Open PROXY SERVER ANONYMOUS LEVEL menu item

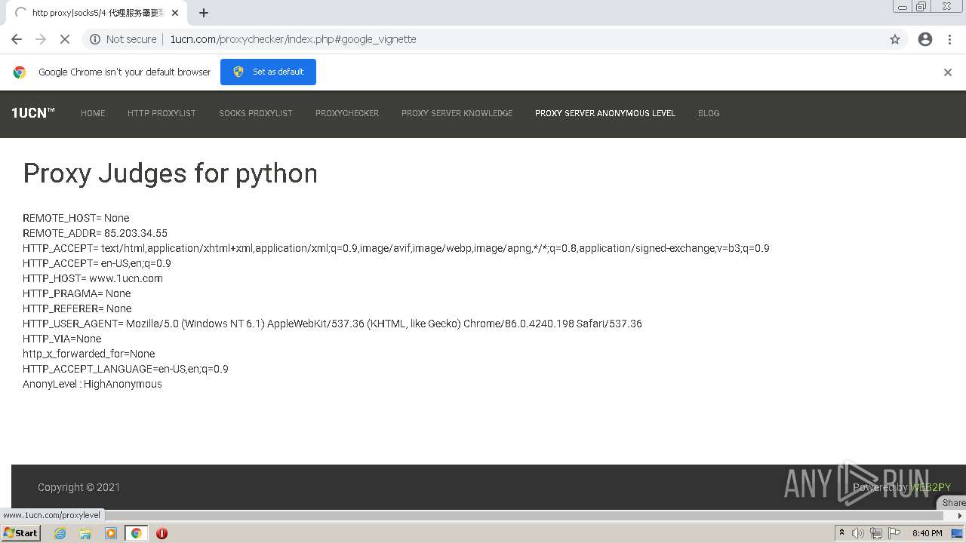tap(605, 113)
